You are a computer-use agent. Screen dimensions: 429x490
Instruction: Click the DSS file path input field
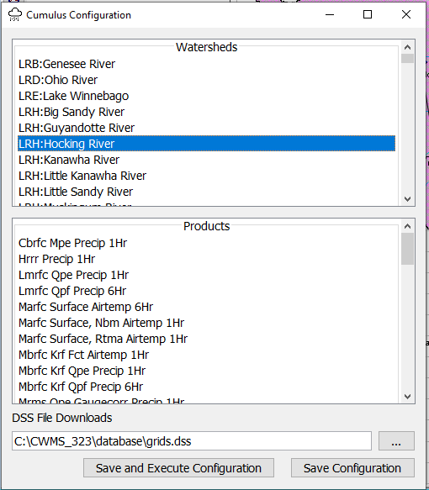point(192,441)
